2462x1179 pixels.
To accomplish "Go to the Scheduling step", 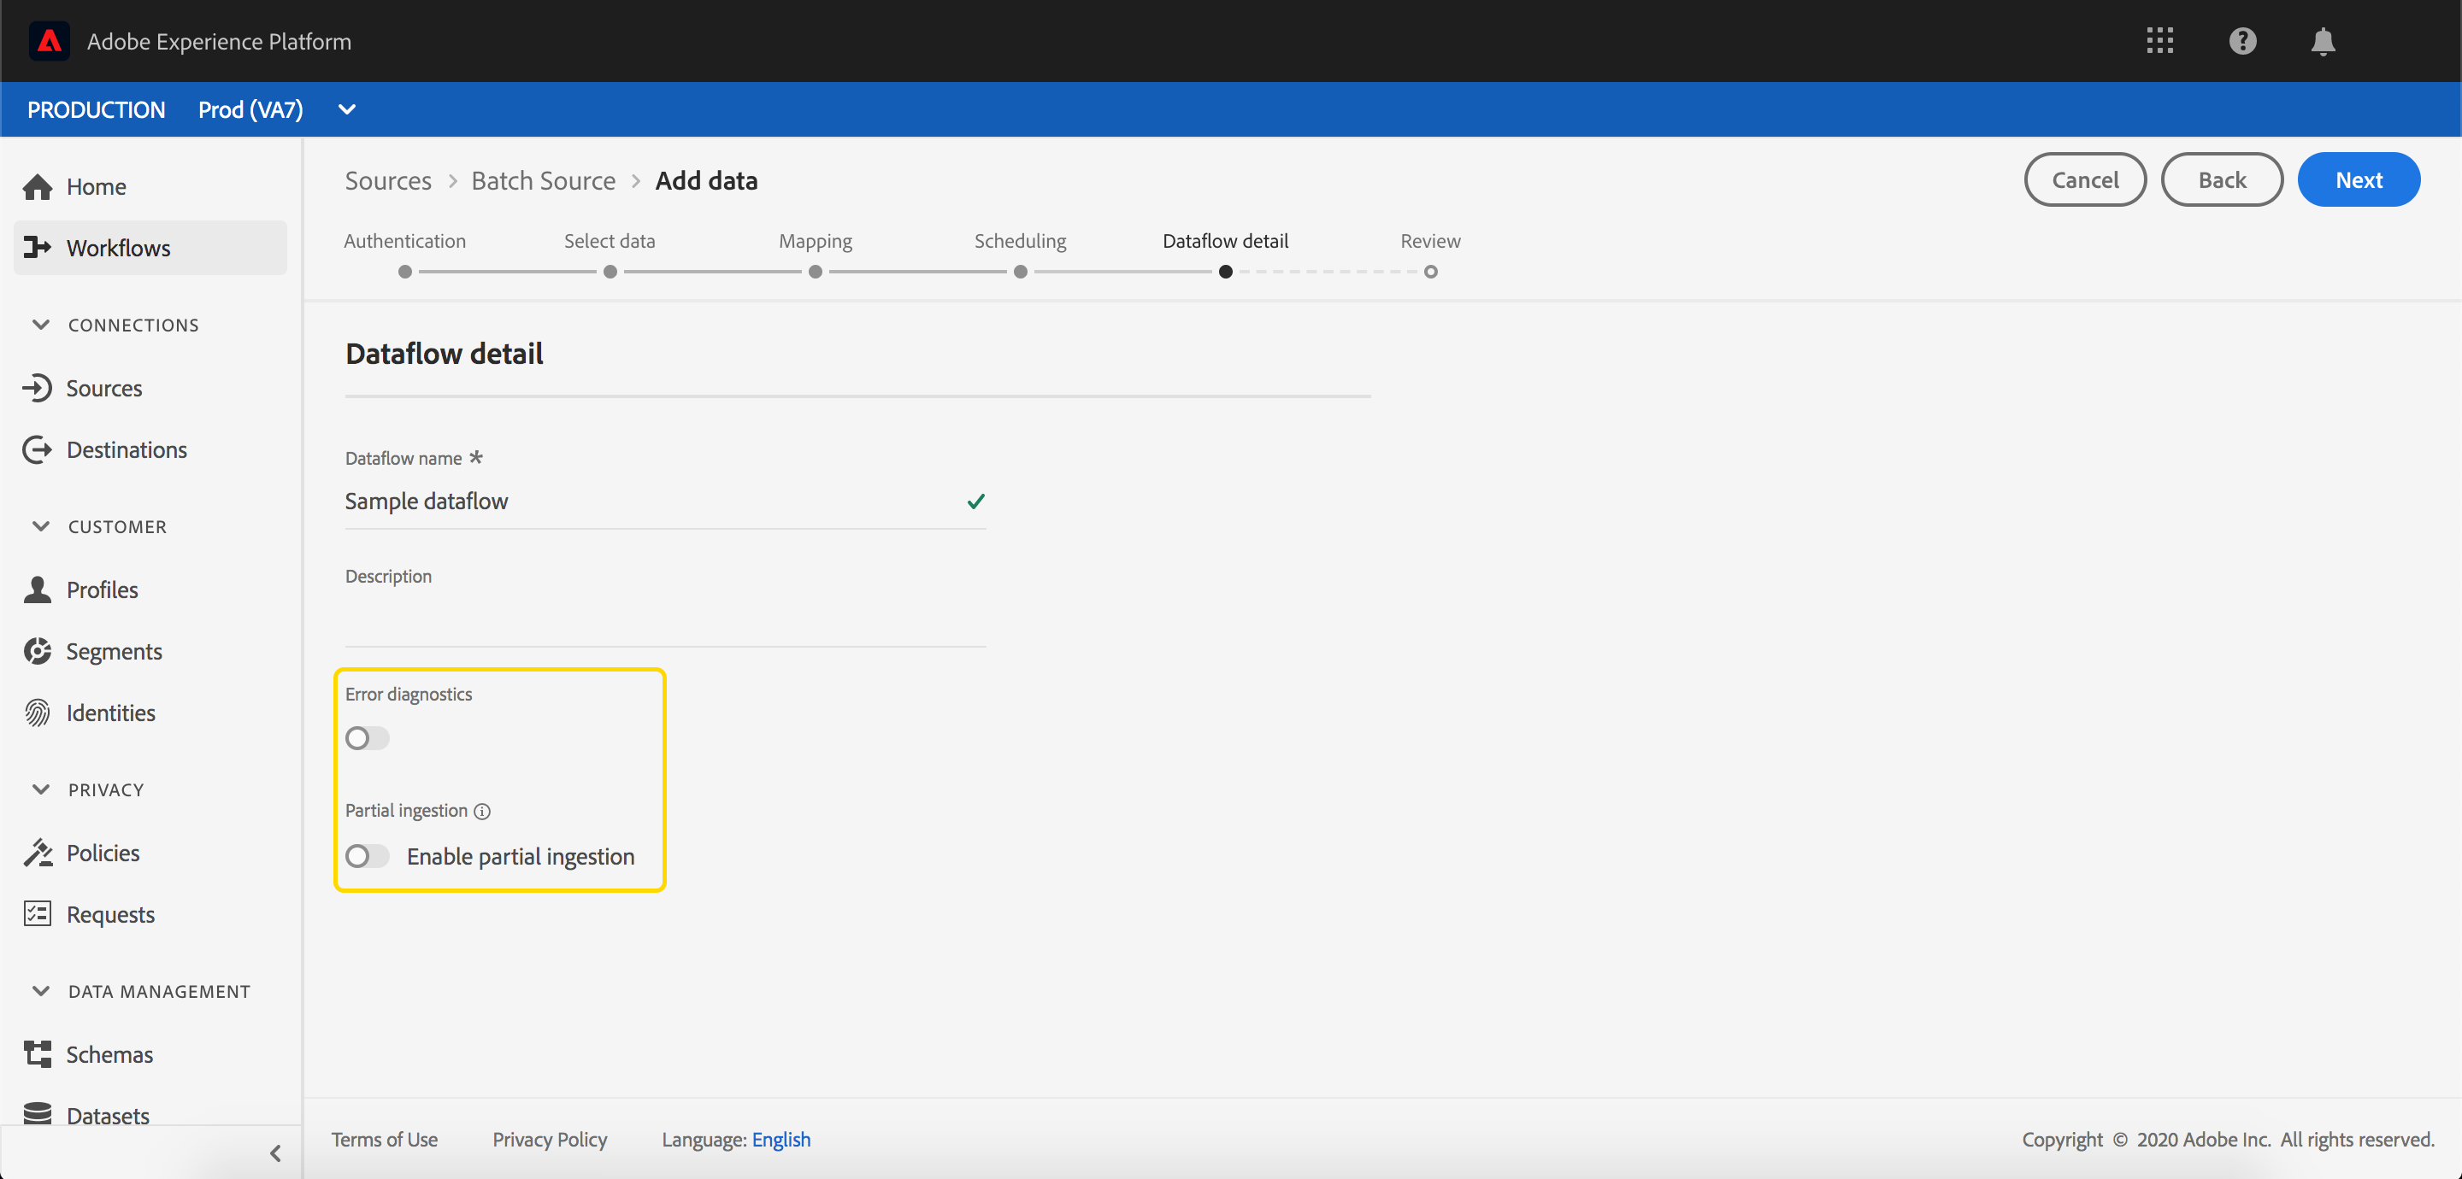I will click(1020, 272).
